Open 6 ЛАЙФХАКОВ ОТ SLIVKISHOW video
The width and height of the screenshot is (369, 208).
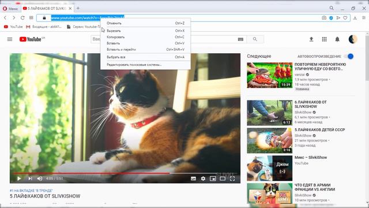click(x=310, y=104)
